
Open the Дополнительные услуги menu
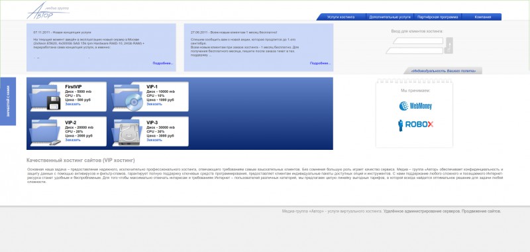tap(390, 17)
